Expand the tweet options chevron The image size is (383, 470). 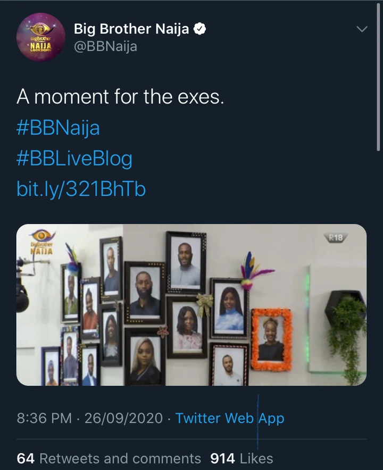[x=362, y=29]
